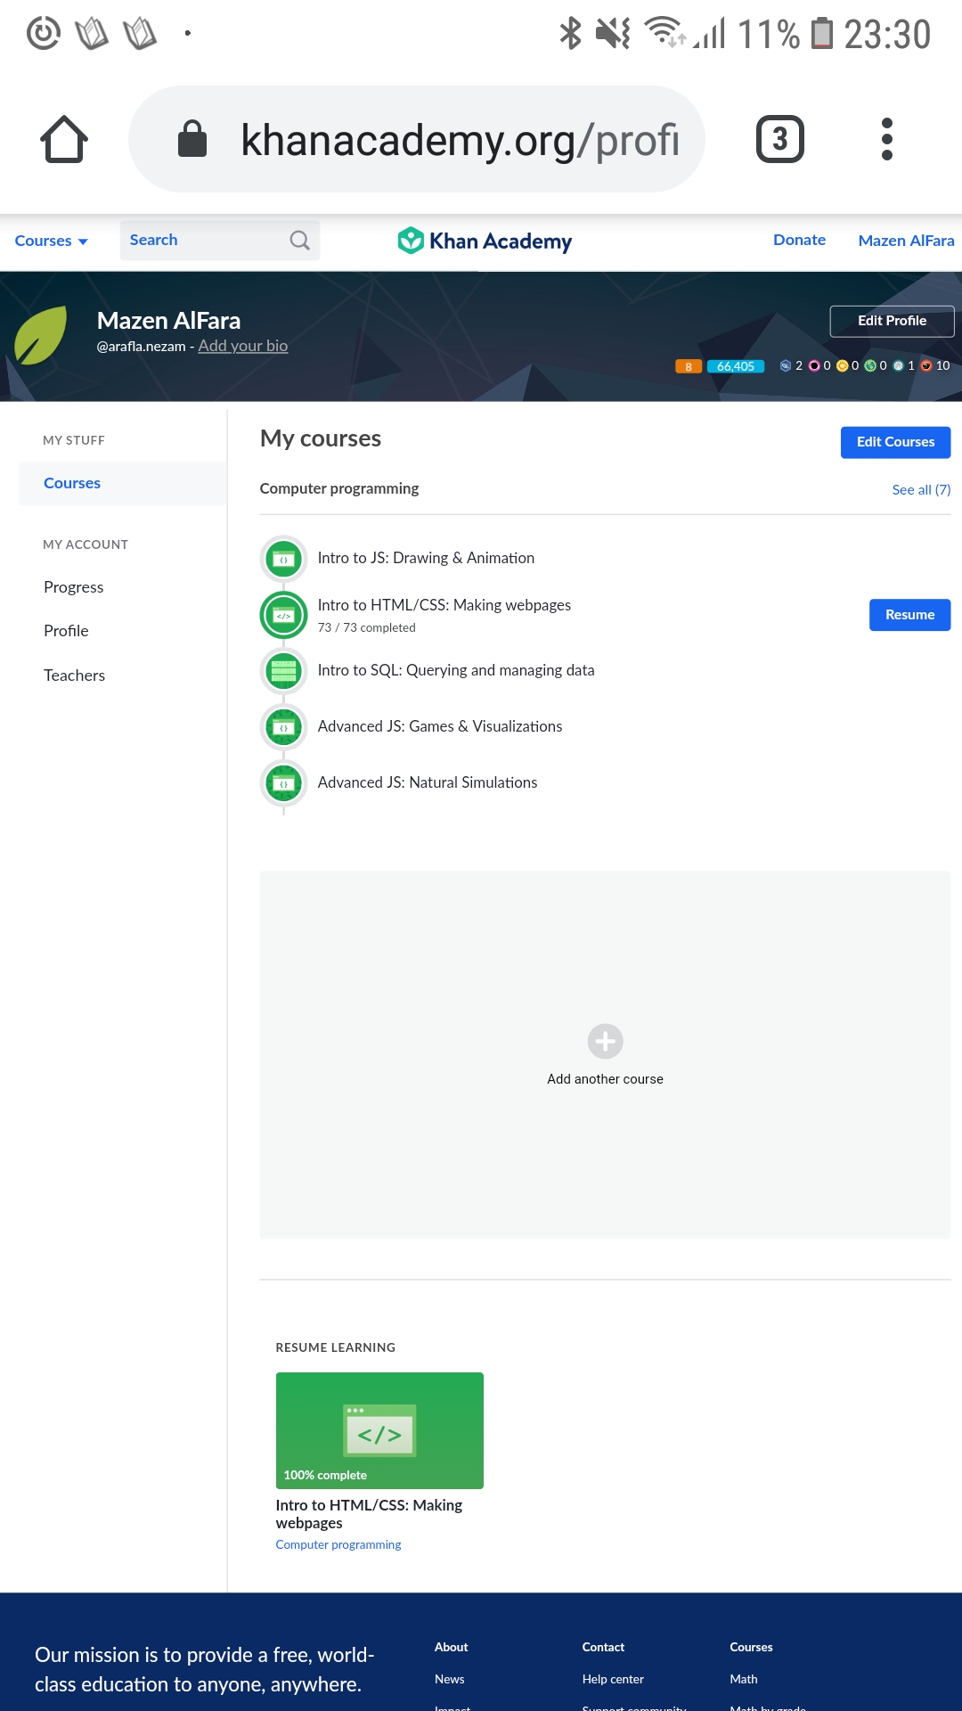Tap the browser home icon
Viewport: 962px width, 1711px height.
pyautogui.click(x=64, y=139)
